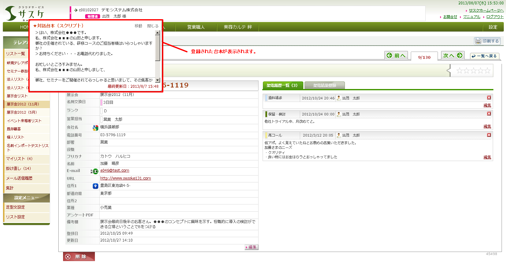
Task: Click pink color marker beside 3日目
Action: coord(101,103)
